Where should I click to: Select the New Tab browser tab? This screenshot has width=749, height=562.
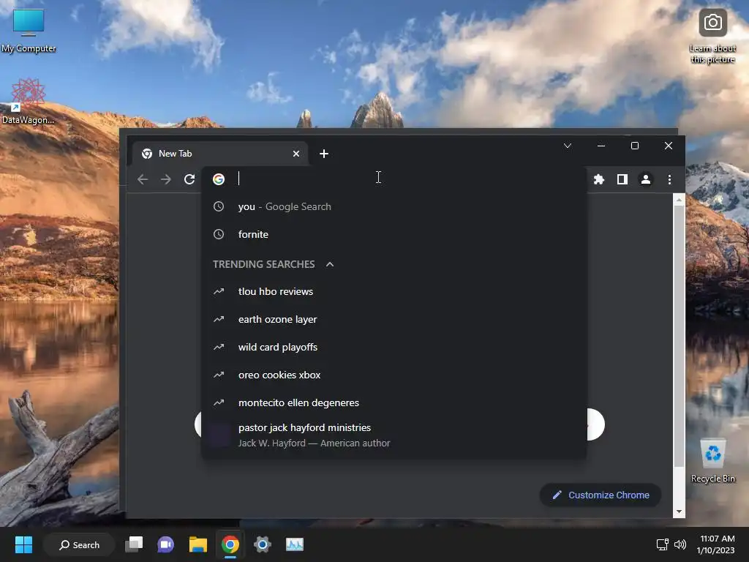pos(219,154)
